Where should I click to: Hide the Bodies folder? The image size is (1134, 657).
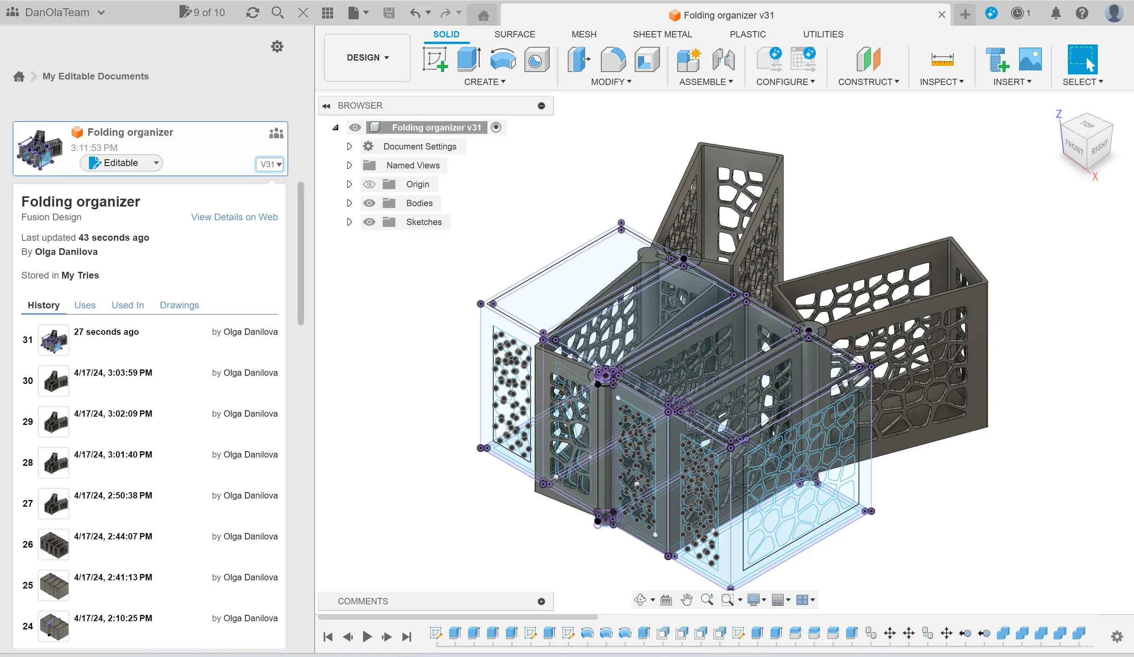[x=369, y=203]
